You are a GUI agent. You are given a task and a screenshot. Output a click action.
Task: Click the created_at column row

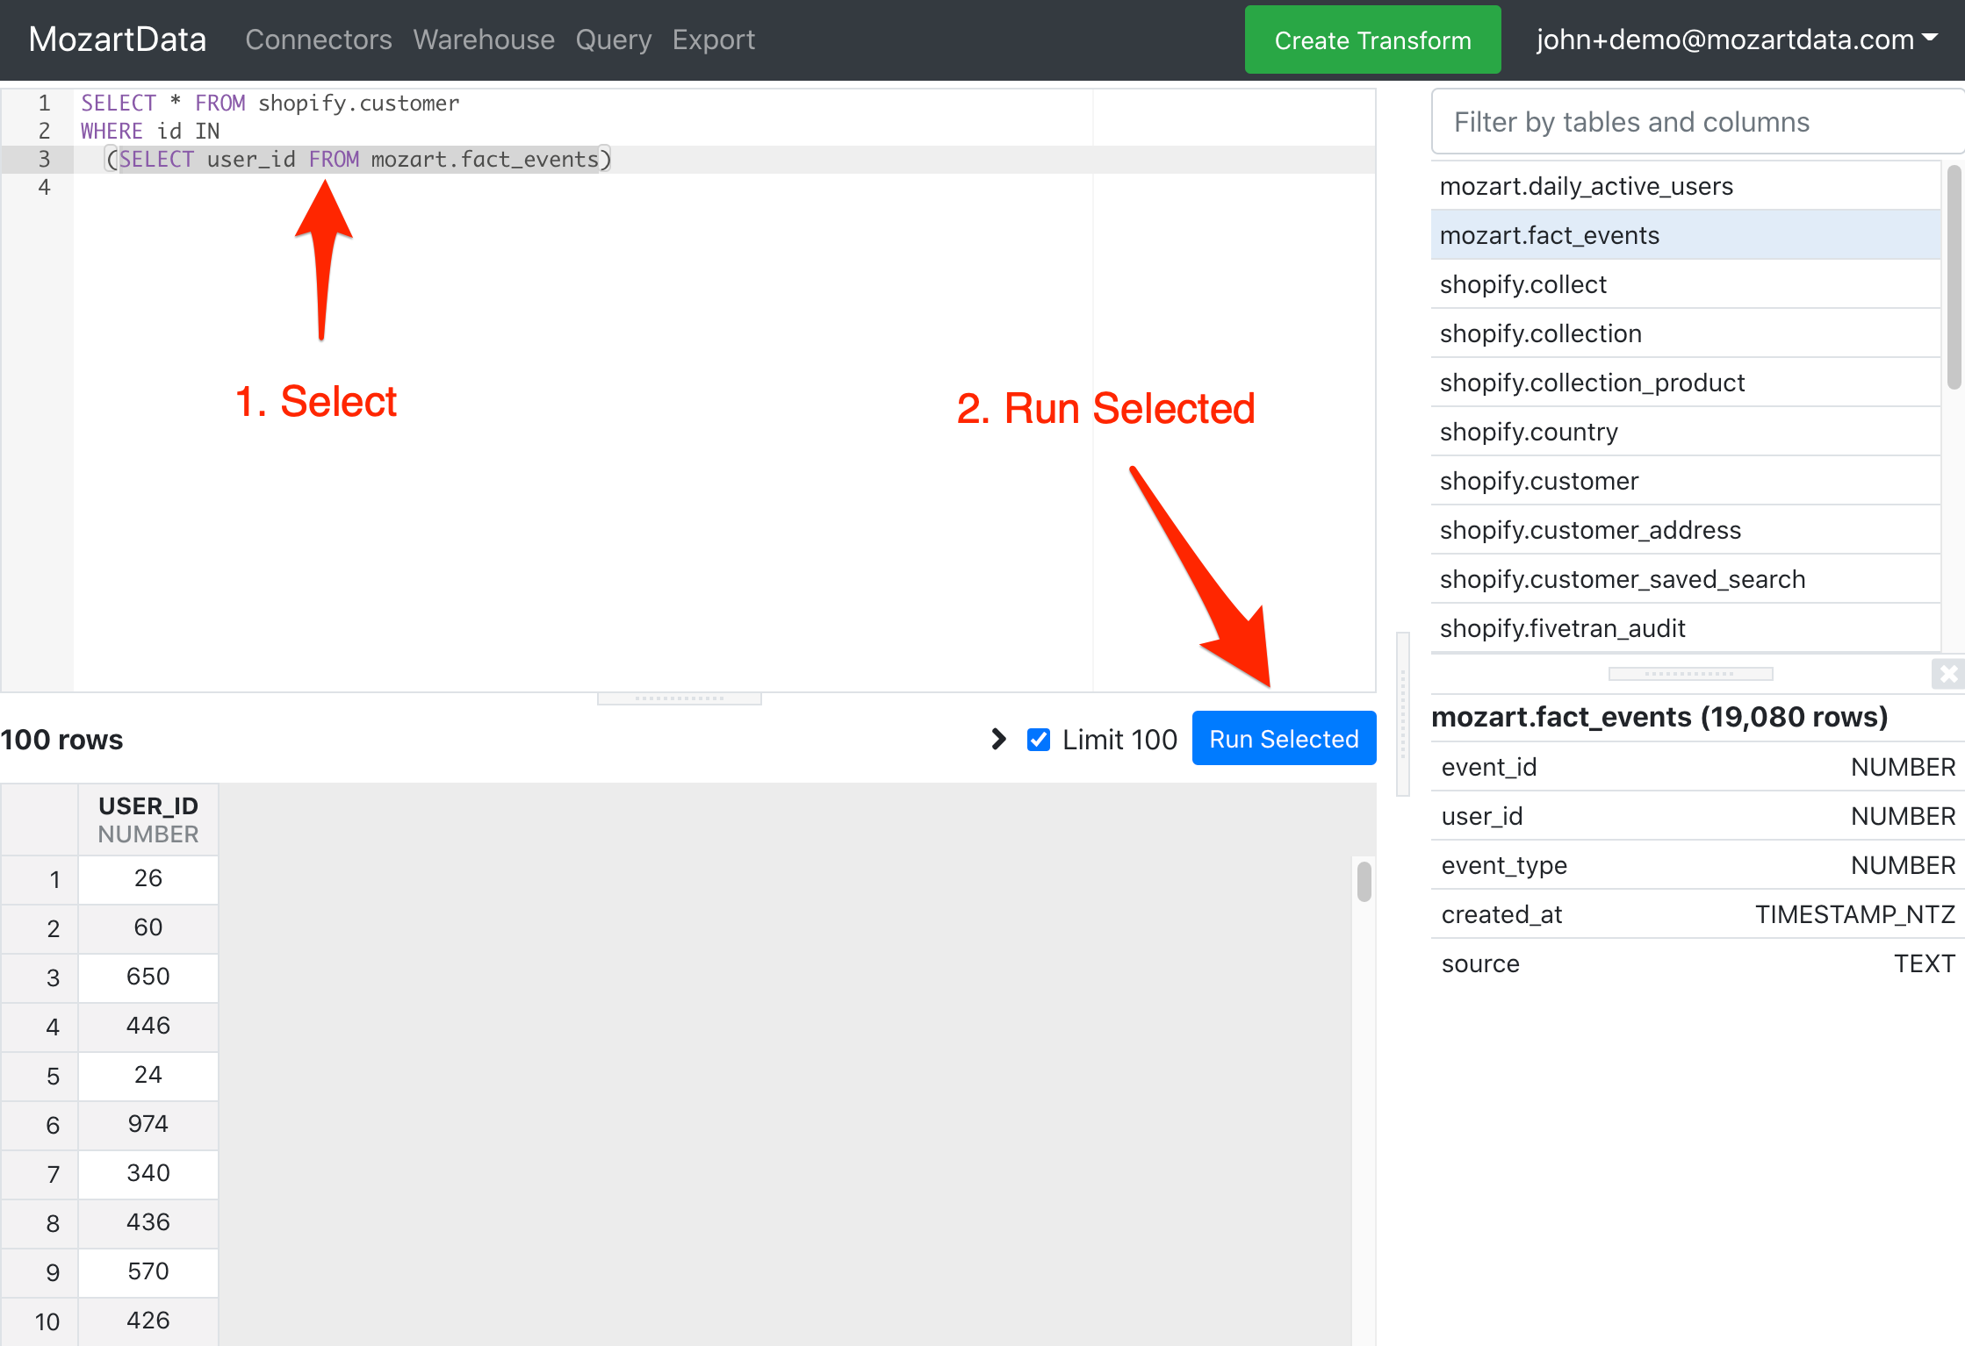tap(1698, 914)
